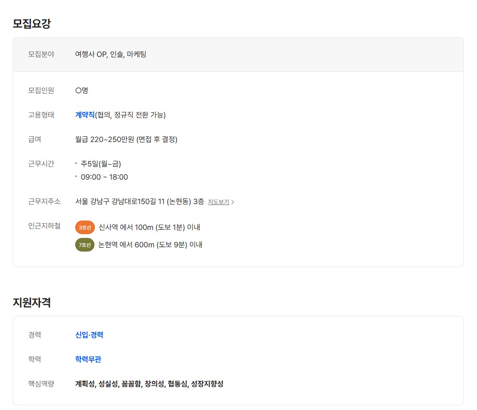Click the 핵심역량 list starting with 계획성
Image resolution: width=477 pixels, height=410 pixels.
[149, 384]
